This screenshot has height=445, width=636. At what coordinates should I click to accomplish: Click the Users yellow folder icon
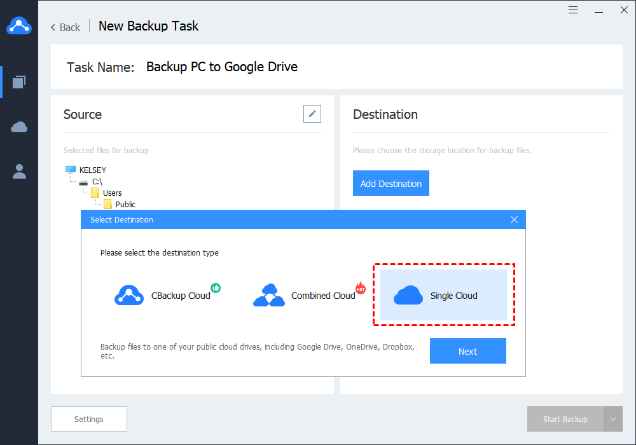[x=95, y=193]
